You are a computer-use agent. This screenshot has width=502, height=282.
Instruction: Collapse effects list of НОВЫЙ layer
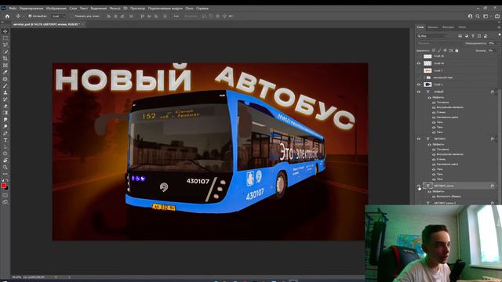click(497, 92)
